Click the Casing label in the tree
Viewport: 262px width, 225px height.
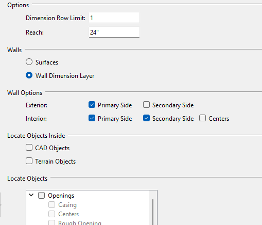pos(67,205)
